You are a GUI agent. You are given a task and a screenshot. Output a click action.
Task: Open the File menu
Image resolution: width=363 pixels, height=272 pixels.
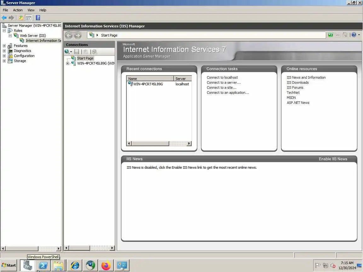(x=5, y=10)
